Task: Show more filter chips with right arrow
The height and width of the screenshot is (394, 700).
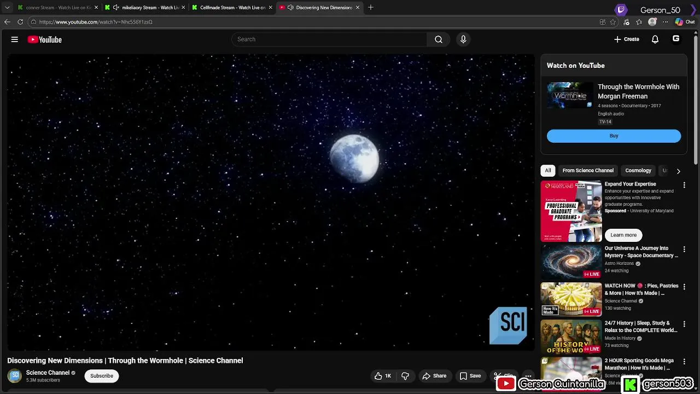Action: coord(678,171)
